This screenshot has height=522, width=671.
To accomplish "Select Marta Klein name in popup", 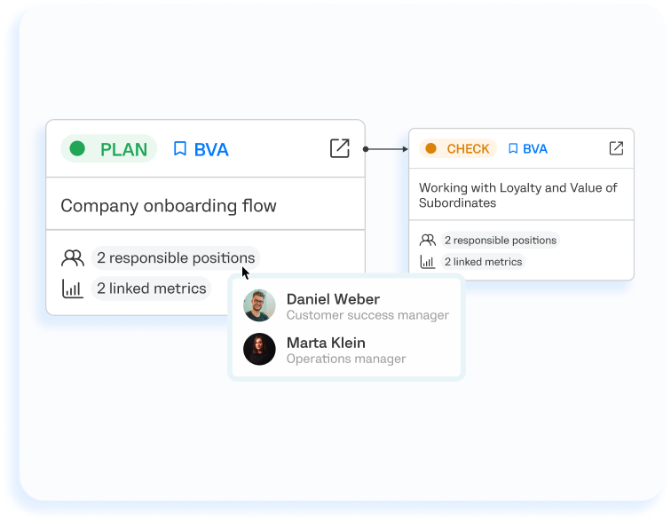I will pyautogui.click(x=326, y=343).
